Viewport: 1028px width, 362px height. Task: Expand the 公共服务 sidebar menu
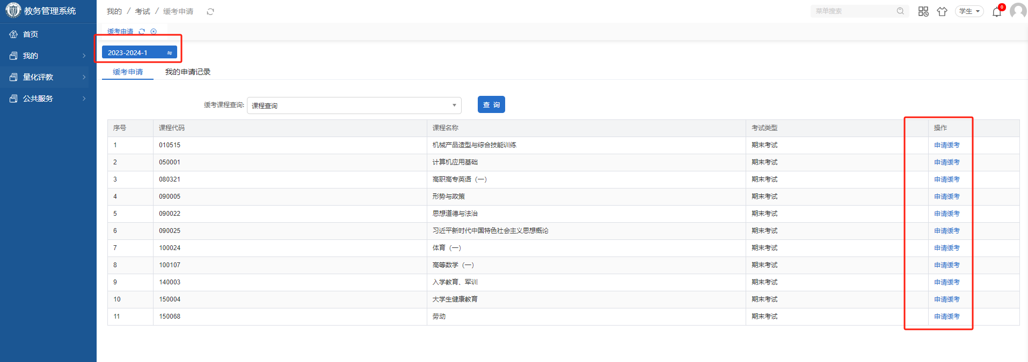click(x=48, y=99)
